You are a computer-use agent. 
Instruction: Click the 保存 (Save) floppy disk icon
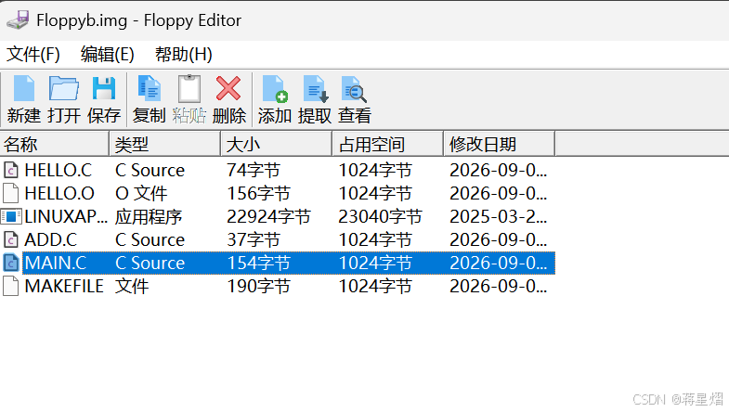pyautogui.click(x=104, y=88)
